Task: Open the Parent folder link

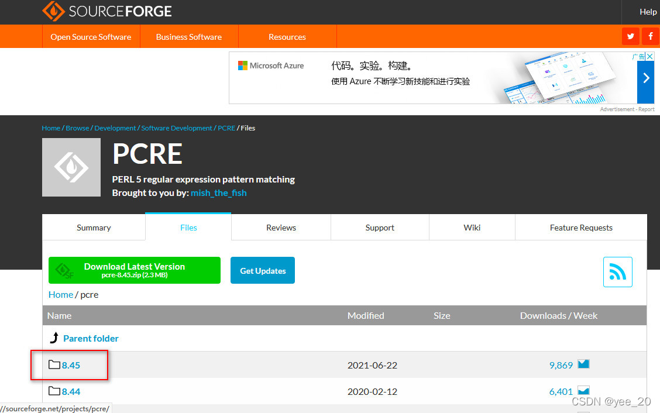Action: (x=91, y=339)
